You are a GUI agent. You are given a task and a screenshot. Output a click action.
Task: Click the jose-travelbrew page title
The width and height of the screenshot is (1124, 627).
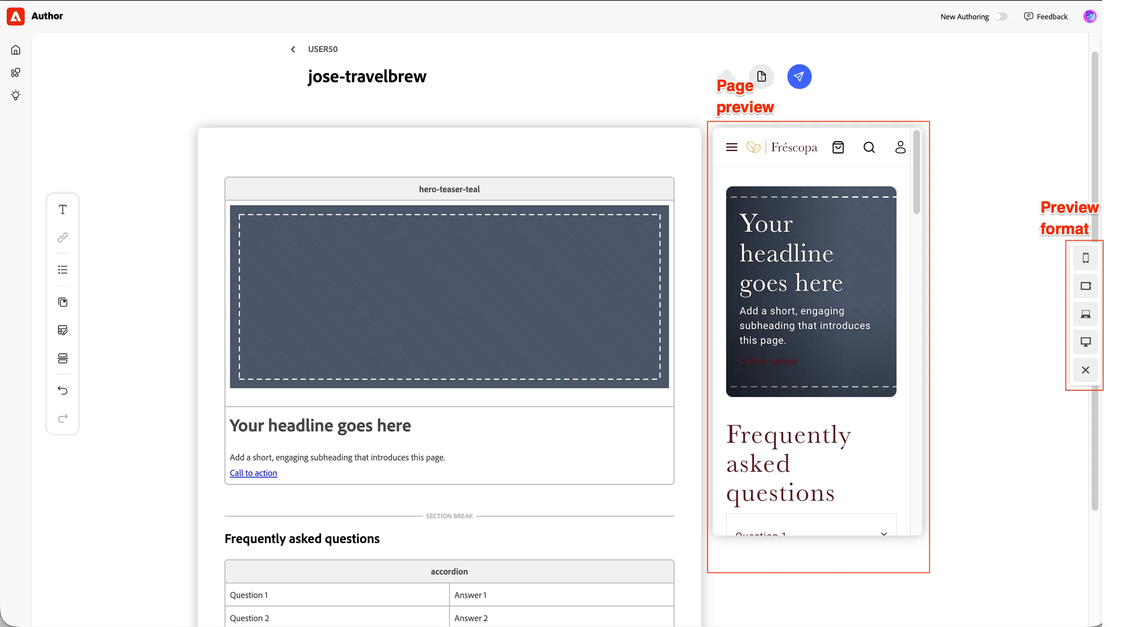[367, 76]
